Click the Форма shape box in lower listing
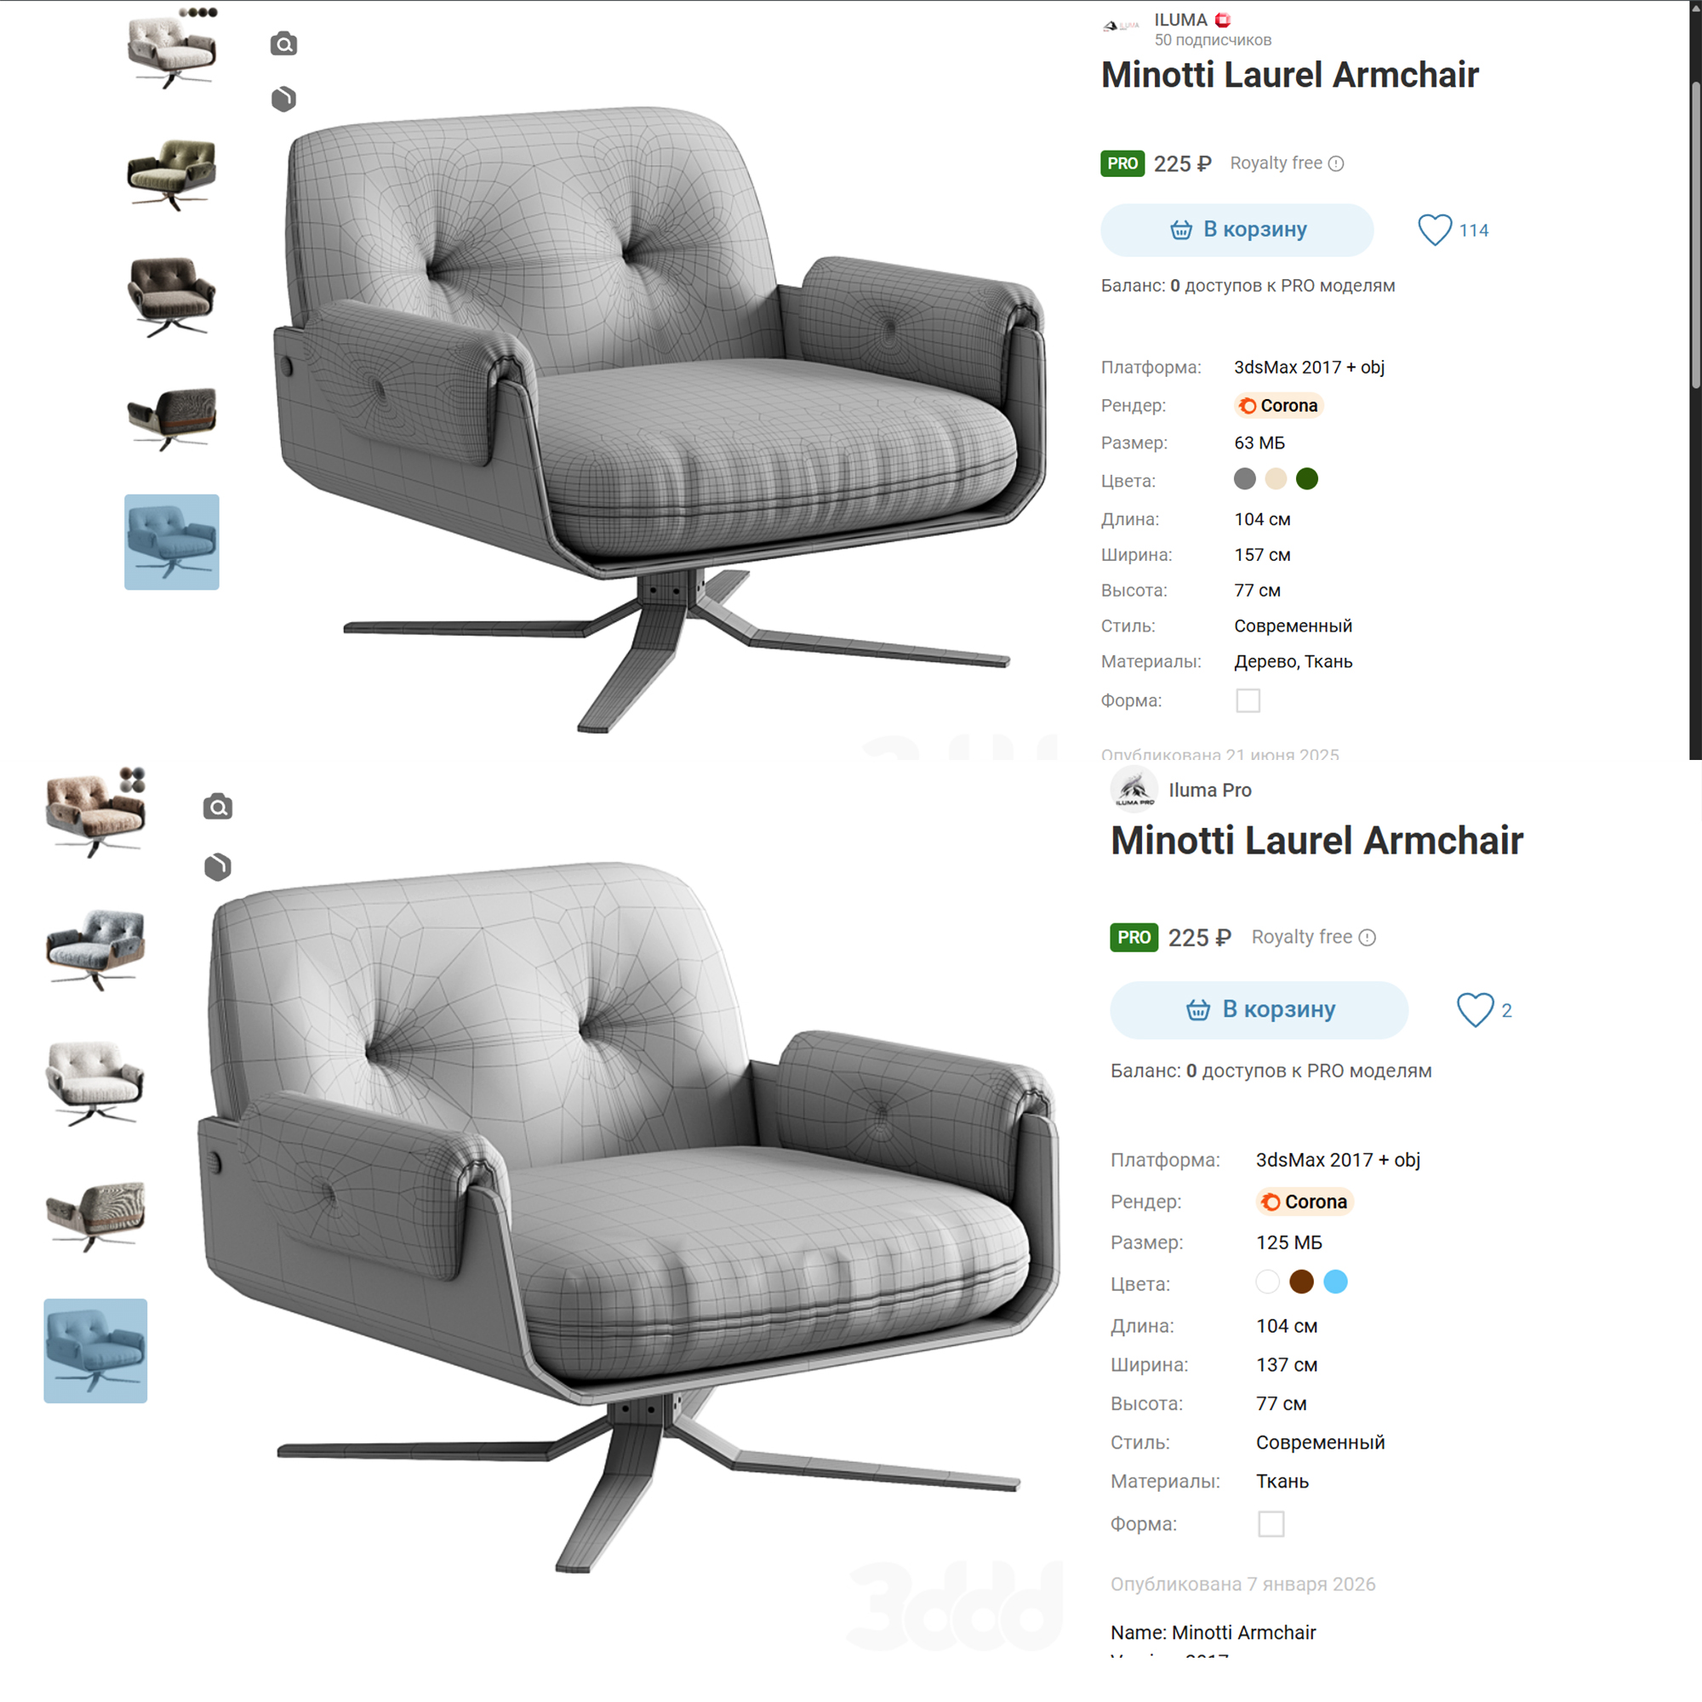Screen dimensions: 1702x1702 [x=1271, y=1523]
